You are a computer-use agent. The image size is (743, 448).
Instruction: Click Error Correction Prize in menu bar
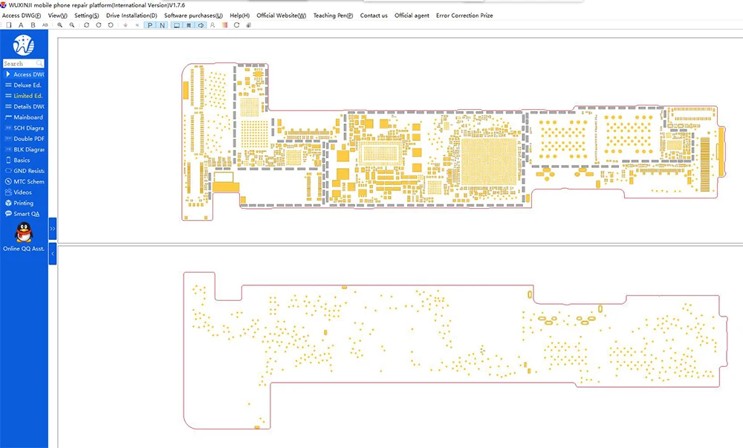click(x=464, y=16)
